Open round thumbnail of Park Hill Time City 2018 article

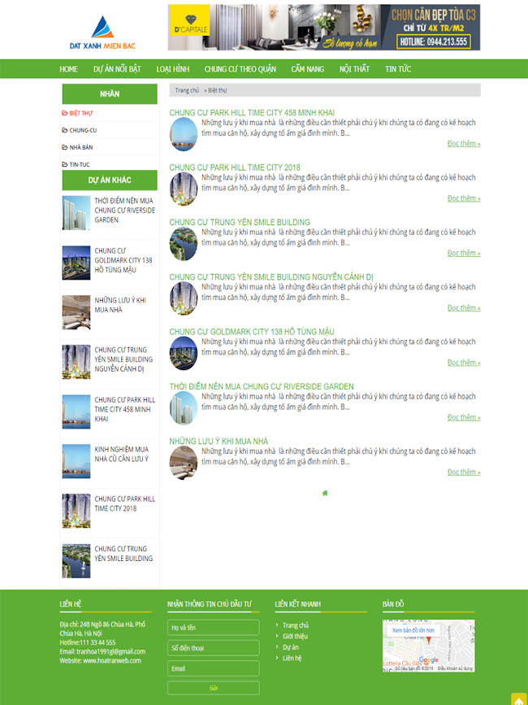coord(184,189)
